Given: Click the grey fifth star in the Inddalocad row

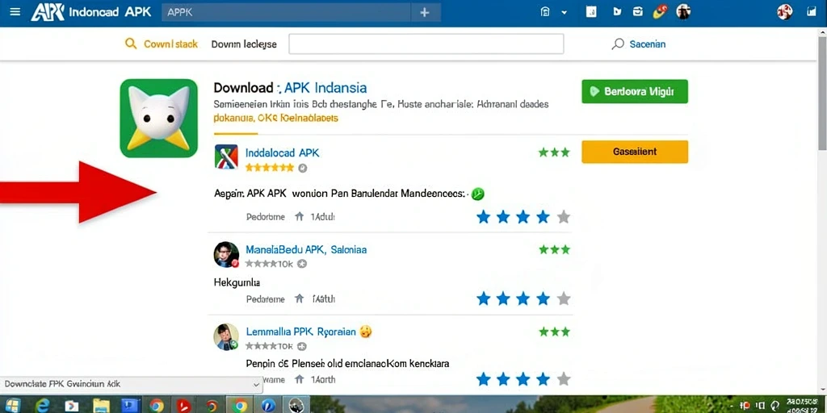Looking at the screenshot, I should click(x=563, y=216).
